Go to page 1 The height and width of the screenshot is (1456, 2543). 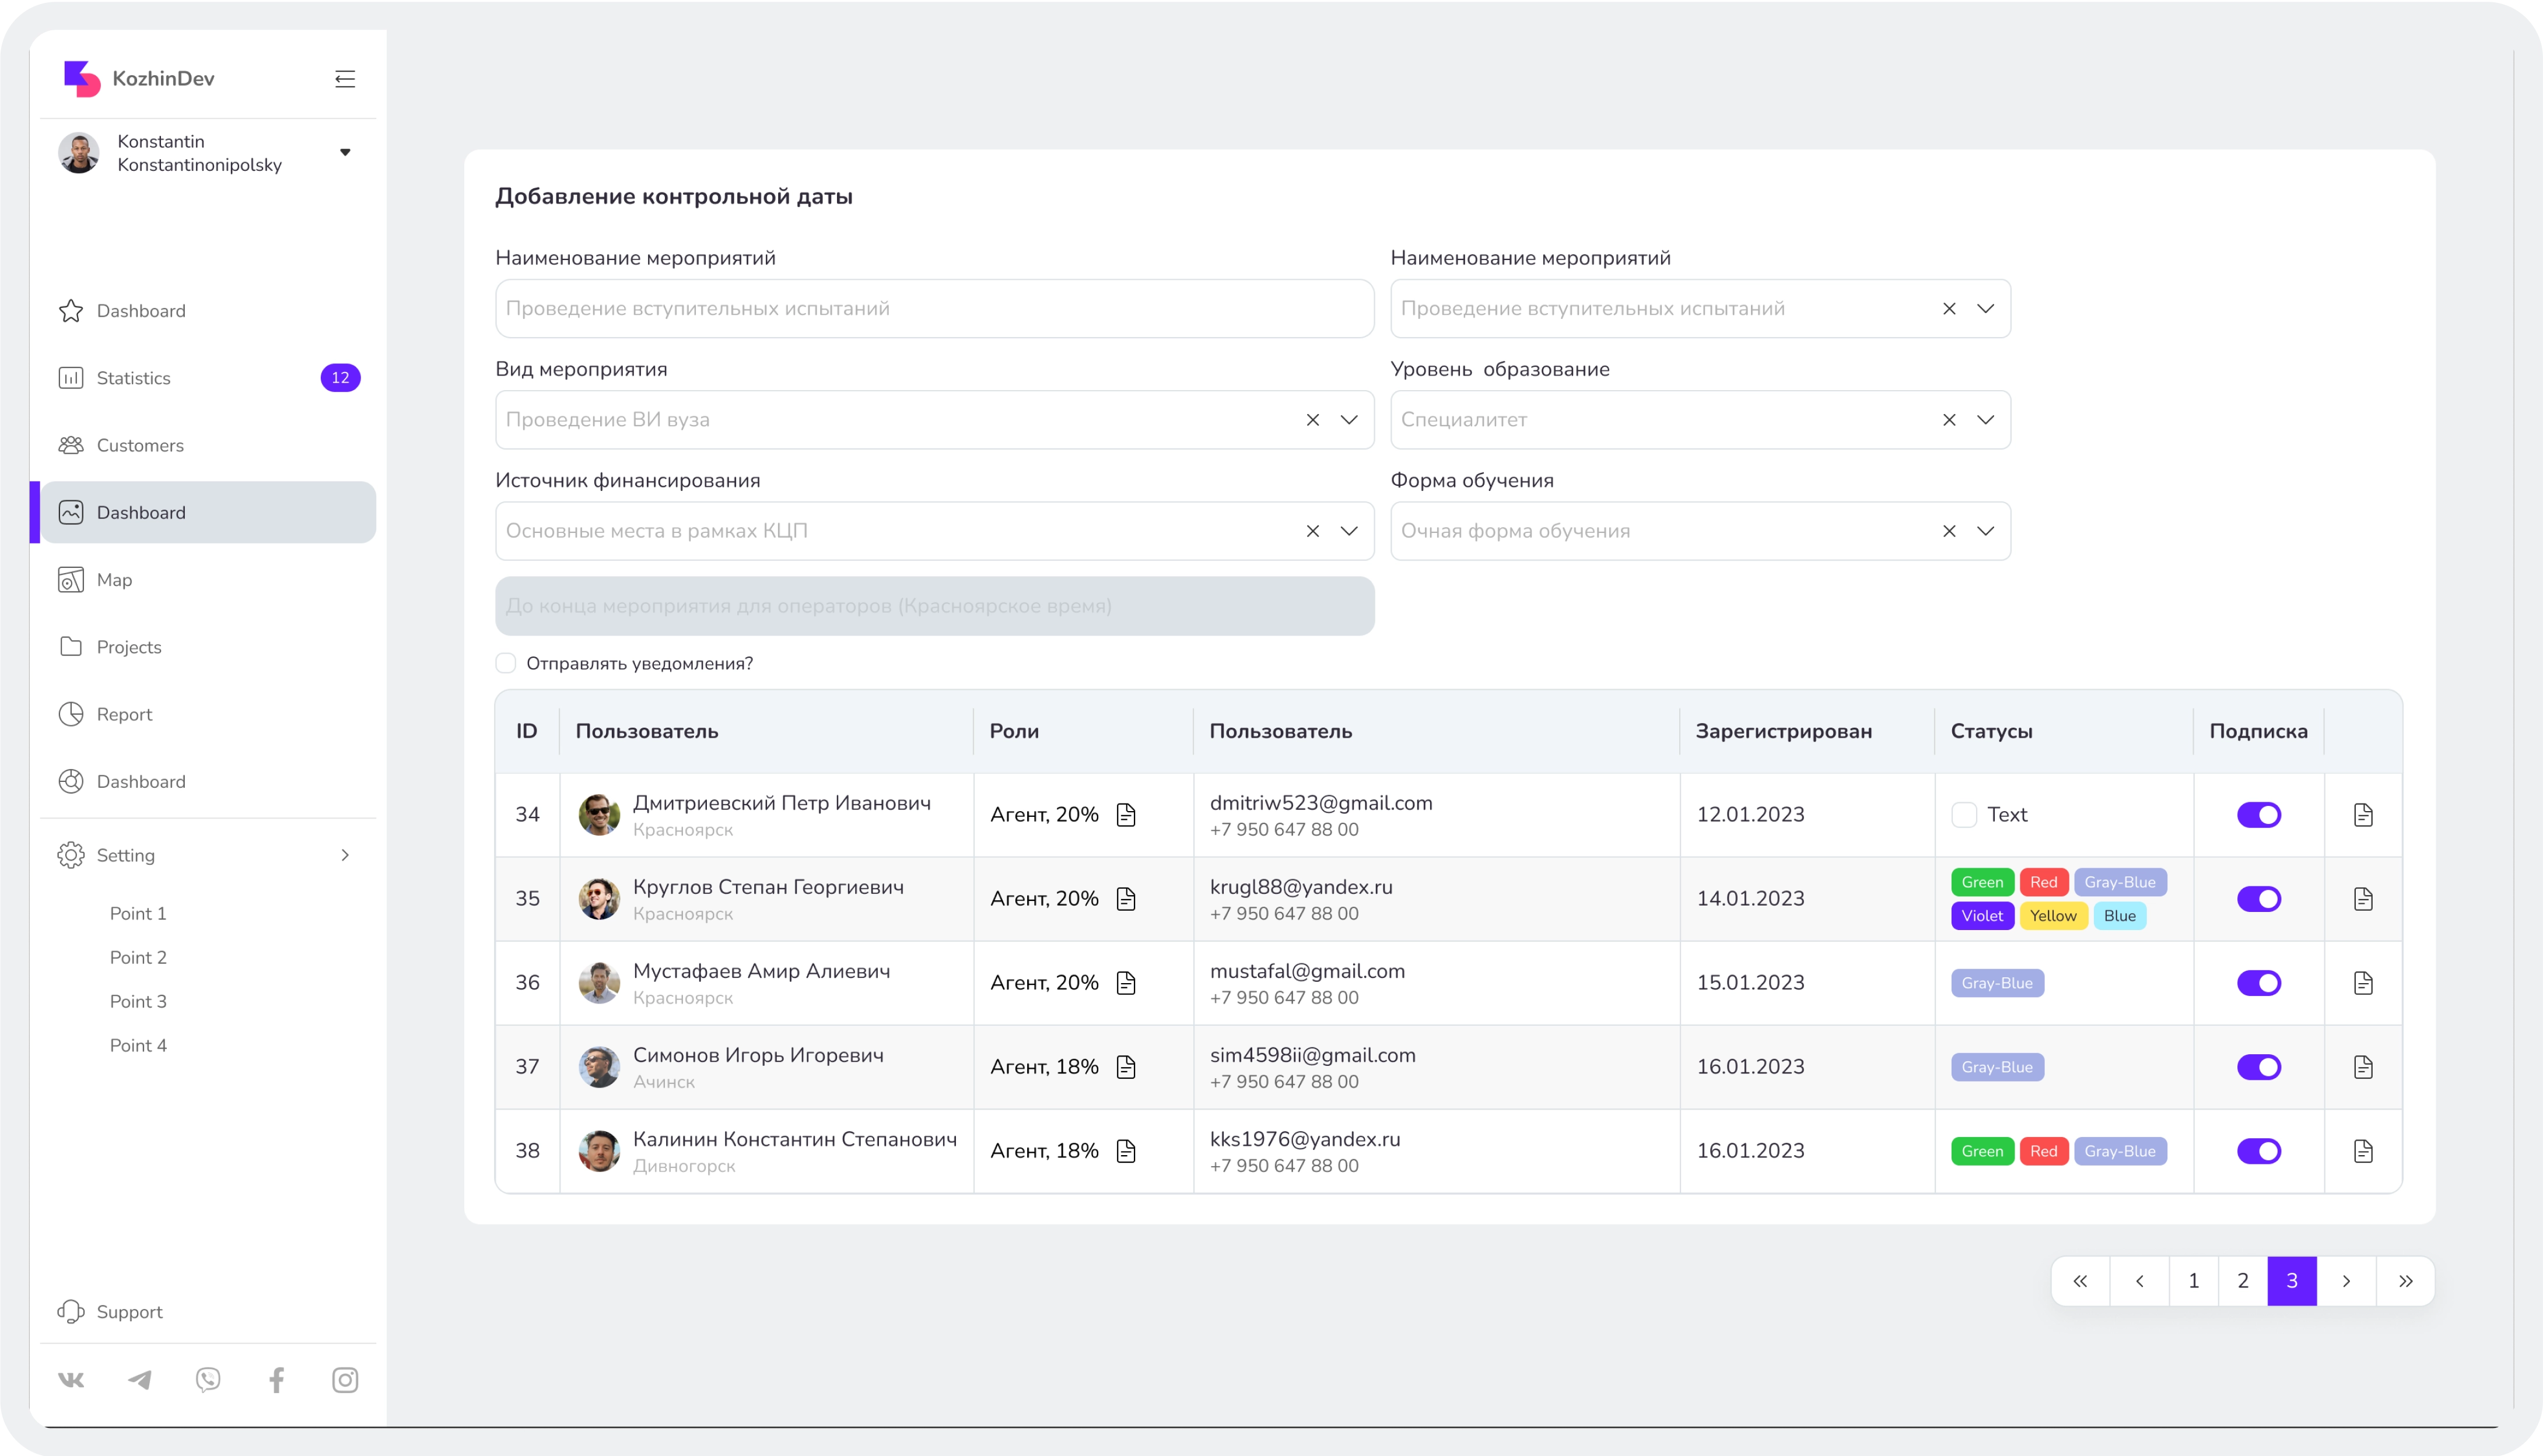(x=2194, y=1281)
